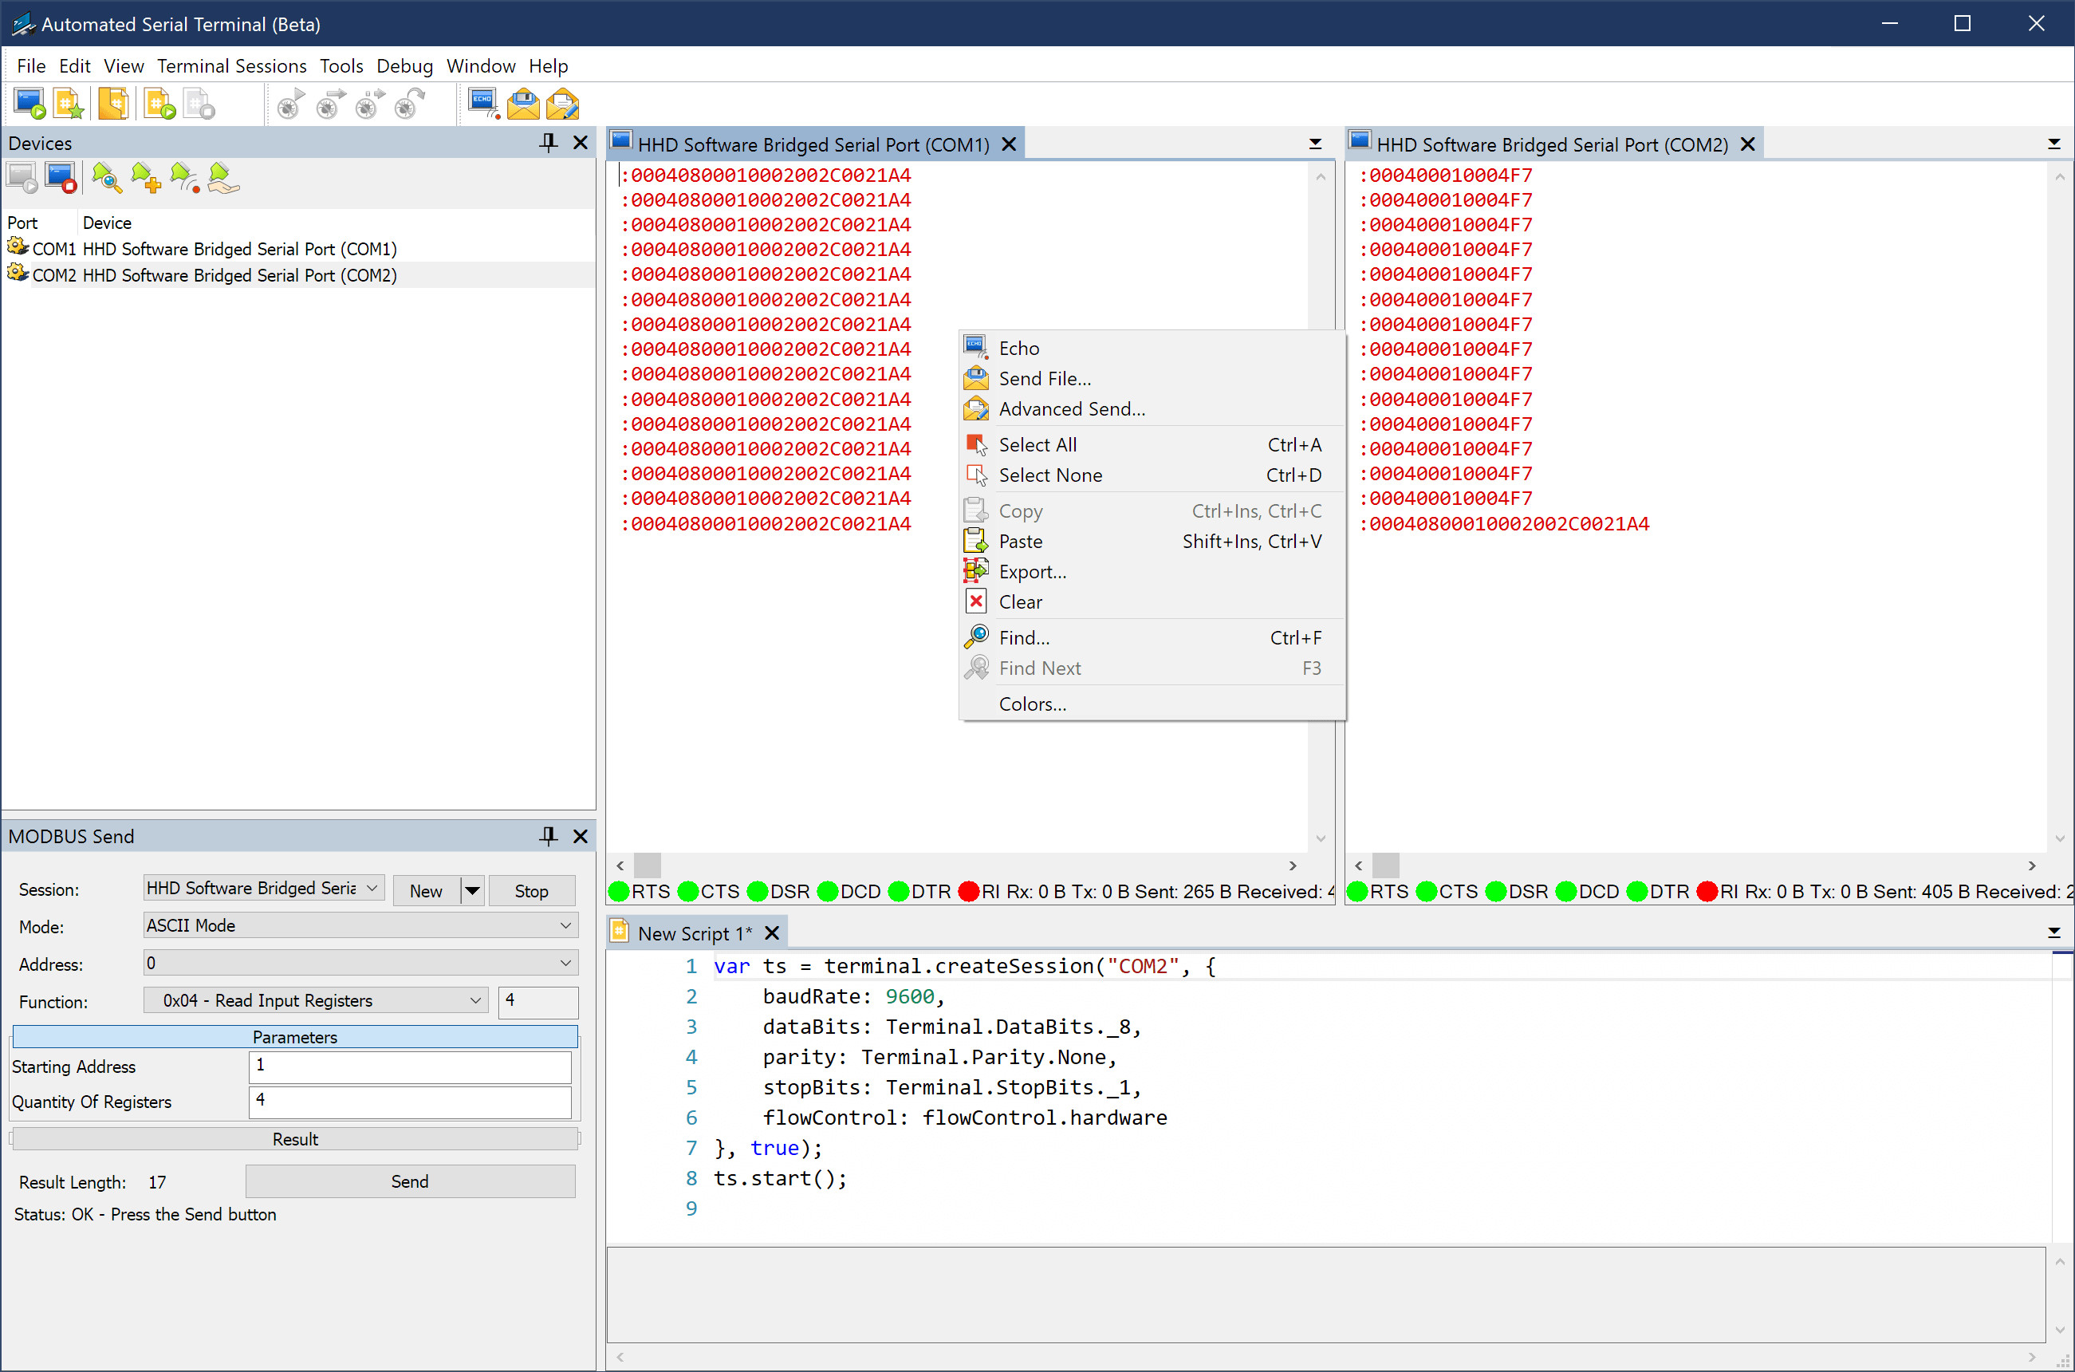This screenshot has width=2075, height=1372.
Task: Click the debug step-over bug icon
Action: pos(370,104)
